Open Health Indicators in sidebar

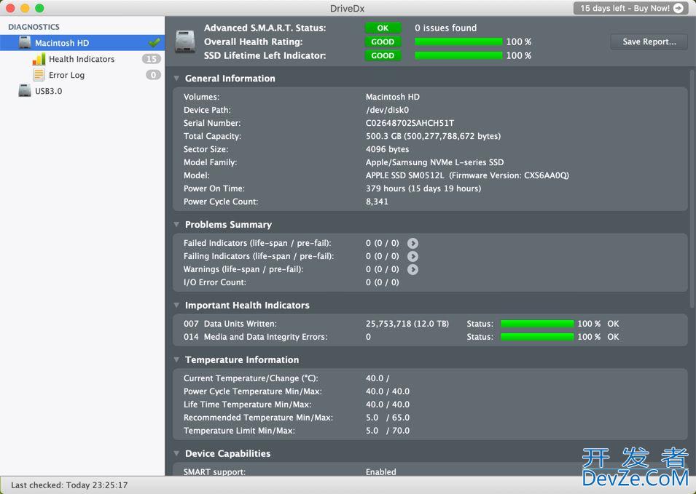coord(82,59)
